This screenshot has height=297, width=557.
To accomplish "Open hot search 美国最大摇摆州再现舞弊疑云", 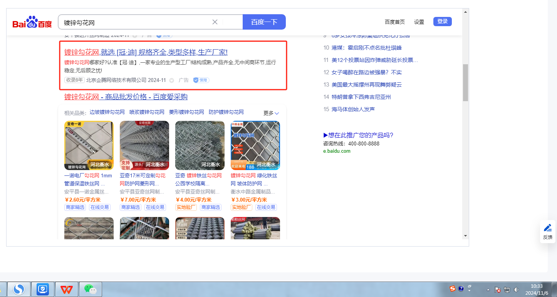I will [x=367, y=85].
